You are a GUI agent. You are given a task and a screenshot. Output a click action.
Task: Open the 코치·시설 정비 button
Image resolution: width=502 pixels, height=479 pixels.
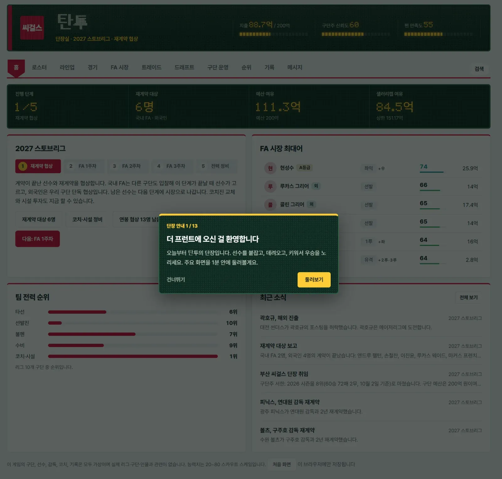point(87,220)
